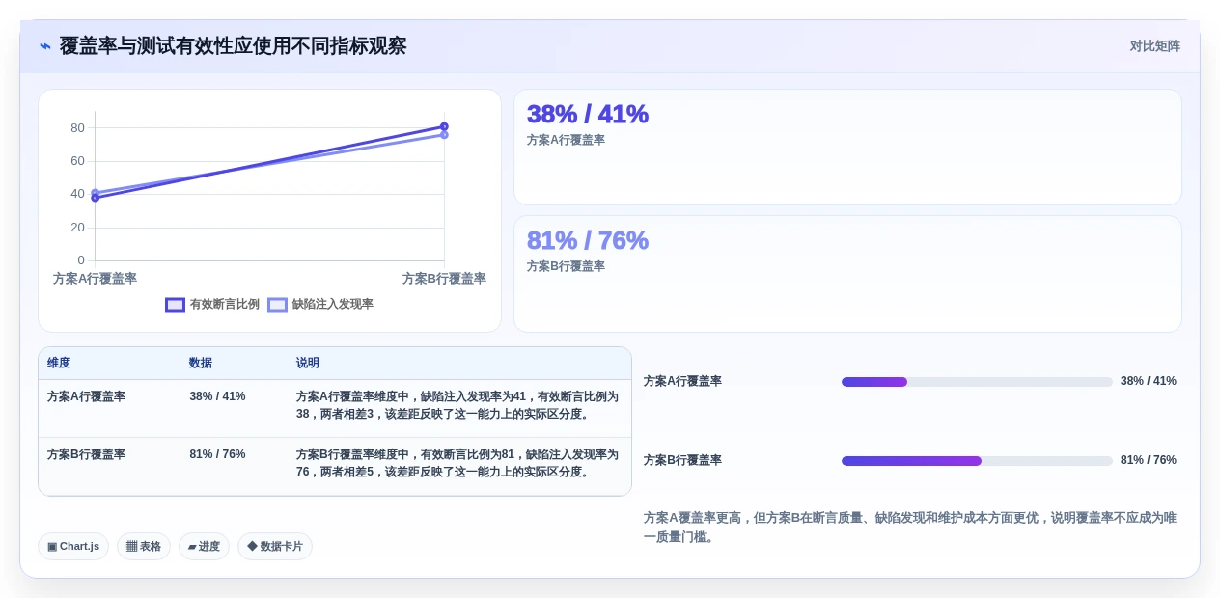Click the 方案A行覆盖率 table row label
The height and width of the screenshot is (598, 1220).
(86, 396)
